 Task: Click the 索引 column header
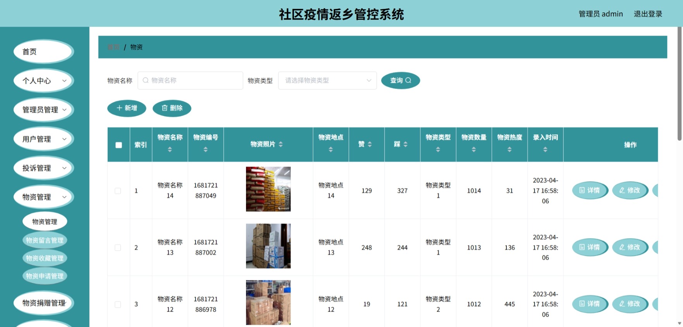(141, 145)
